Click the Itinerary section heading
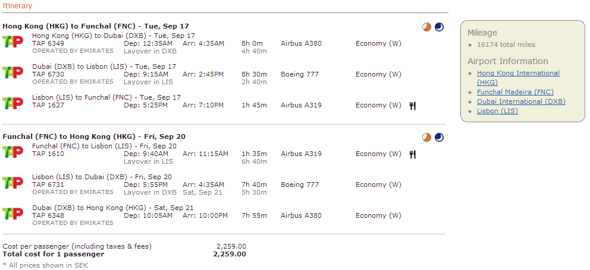The image size is (590, 270). click(x=18, y=6)
